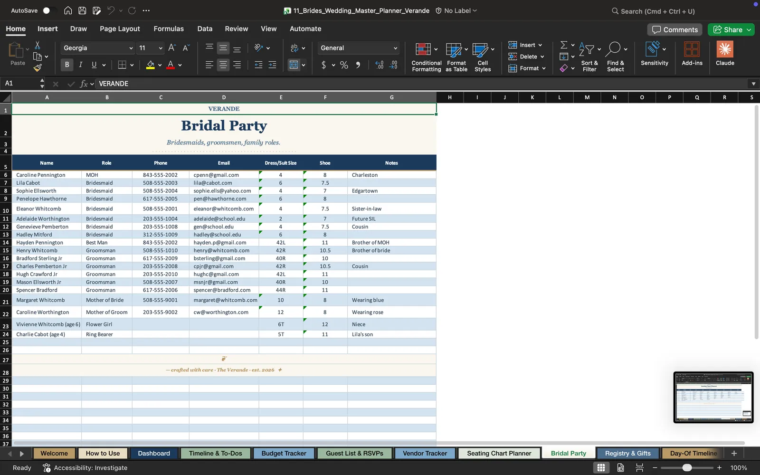Toggle Italic formatting

pos(80,65)
